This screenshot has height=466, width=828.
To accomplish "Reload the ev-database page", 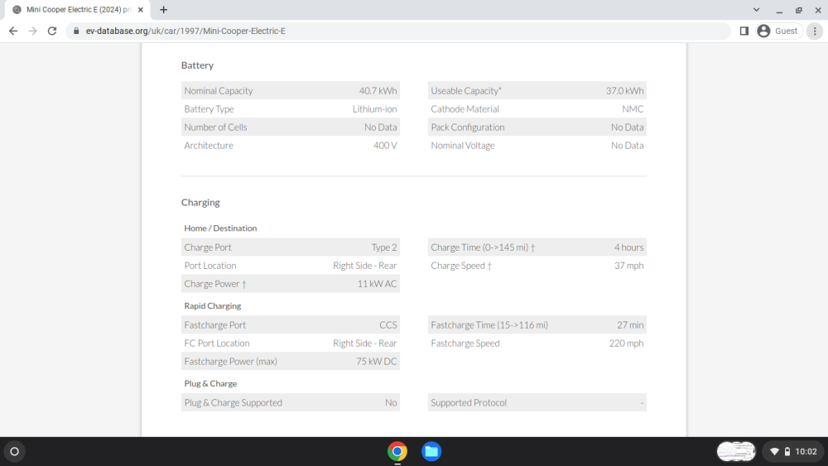I will (51, 31).
